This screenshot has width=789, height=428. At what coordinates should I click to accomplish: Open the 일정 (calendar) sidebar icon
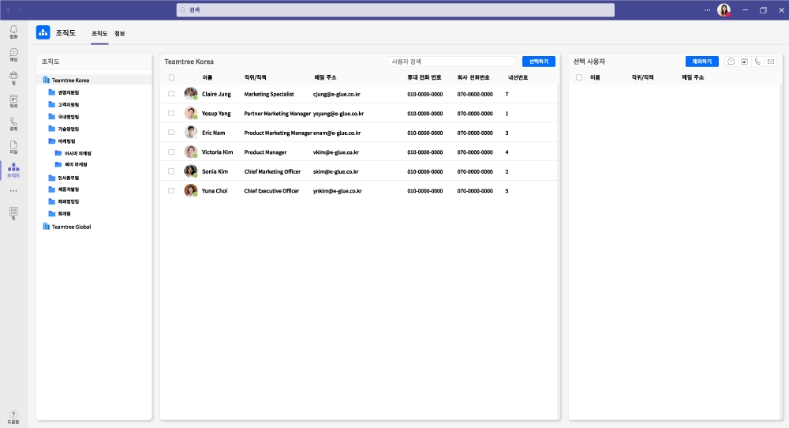click(13, 99)
